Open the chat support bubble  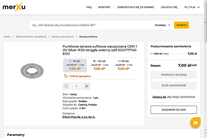[x=195, y=122]
